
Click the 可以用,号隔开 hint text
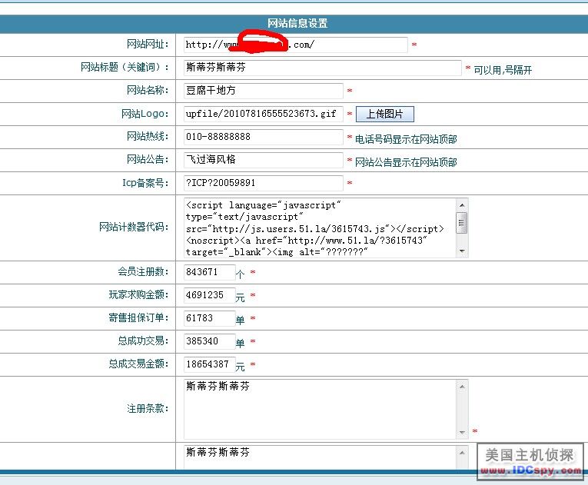503,70
